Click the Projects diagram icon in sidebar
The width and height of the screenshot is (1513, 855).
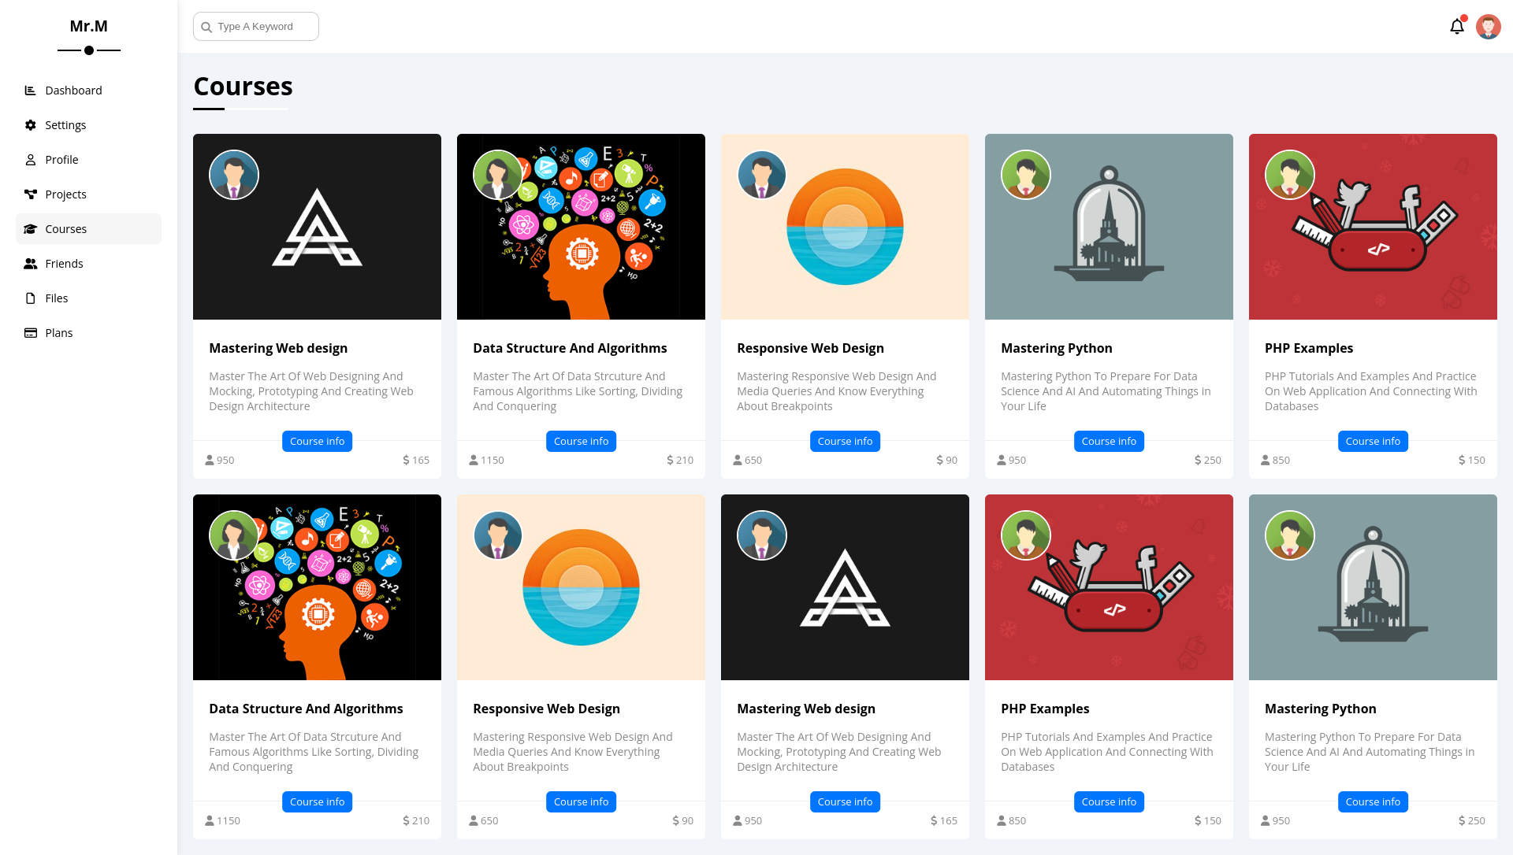point(30,194)
